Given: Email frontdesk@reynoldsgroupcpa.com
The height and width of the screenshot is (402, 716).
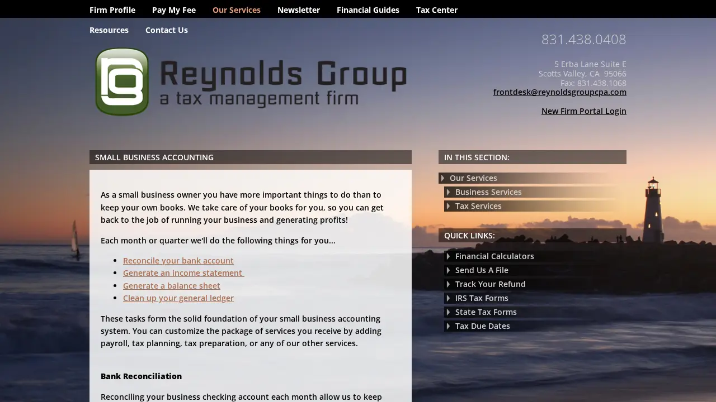Looking at the screenshot, I should pos(560,92).
